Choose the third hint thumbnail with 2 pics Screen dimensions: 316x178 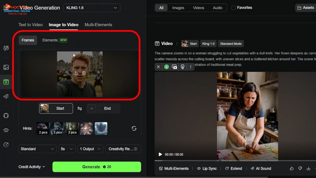(72, 128)
